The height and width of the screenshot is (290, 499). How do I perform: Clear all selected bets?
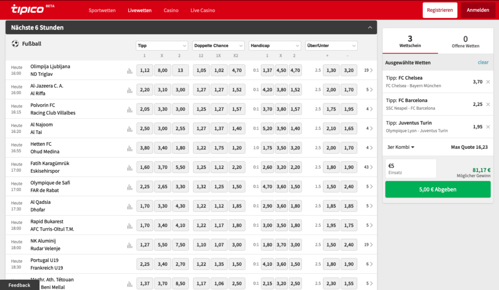(483, 62)
